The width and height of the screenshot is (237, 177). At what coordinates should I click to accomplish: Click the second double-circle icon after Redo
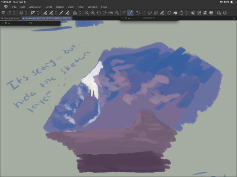[x=156, y=13]
